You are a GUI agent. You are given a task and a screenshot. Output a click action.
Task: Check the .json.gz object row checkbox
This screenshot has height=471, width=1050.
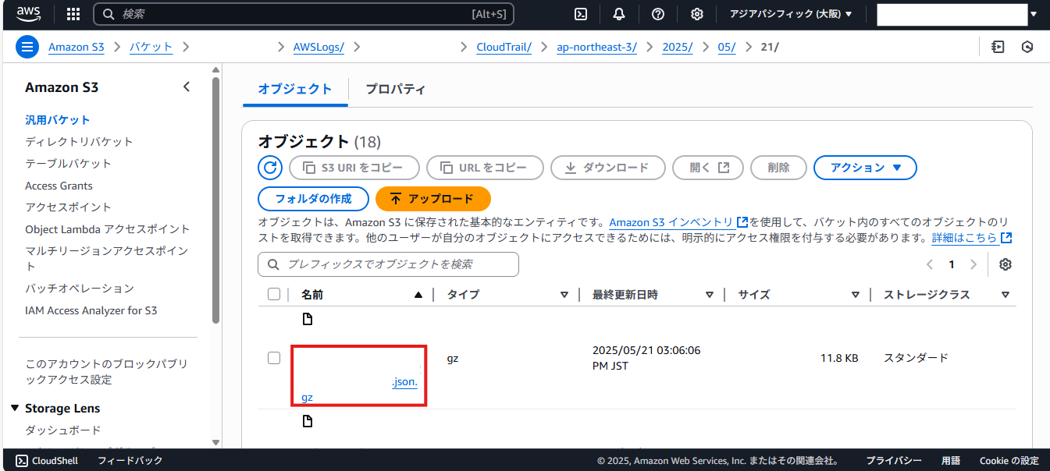click(x=274, y=358)
